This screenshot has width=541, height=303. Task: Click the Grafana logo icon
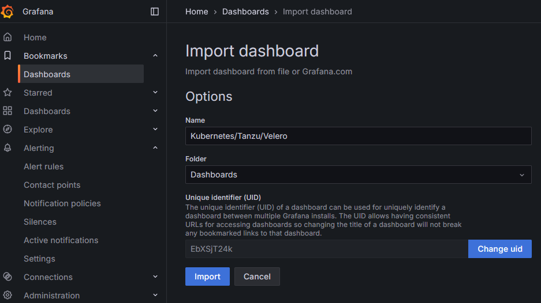(x=8, y=12)
